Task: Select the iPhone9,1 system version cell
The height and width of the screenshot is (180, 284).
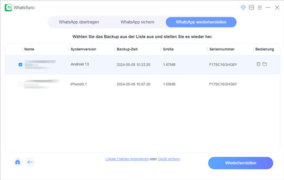Action: [x=79, y=84]
